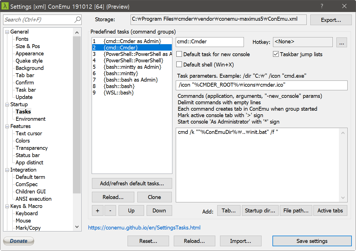Image resolution: width=356 pixels, height=251 pixels.
Task: Open Tab bar settings page
Action: (25, 75)
